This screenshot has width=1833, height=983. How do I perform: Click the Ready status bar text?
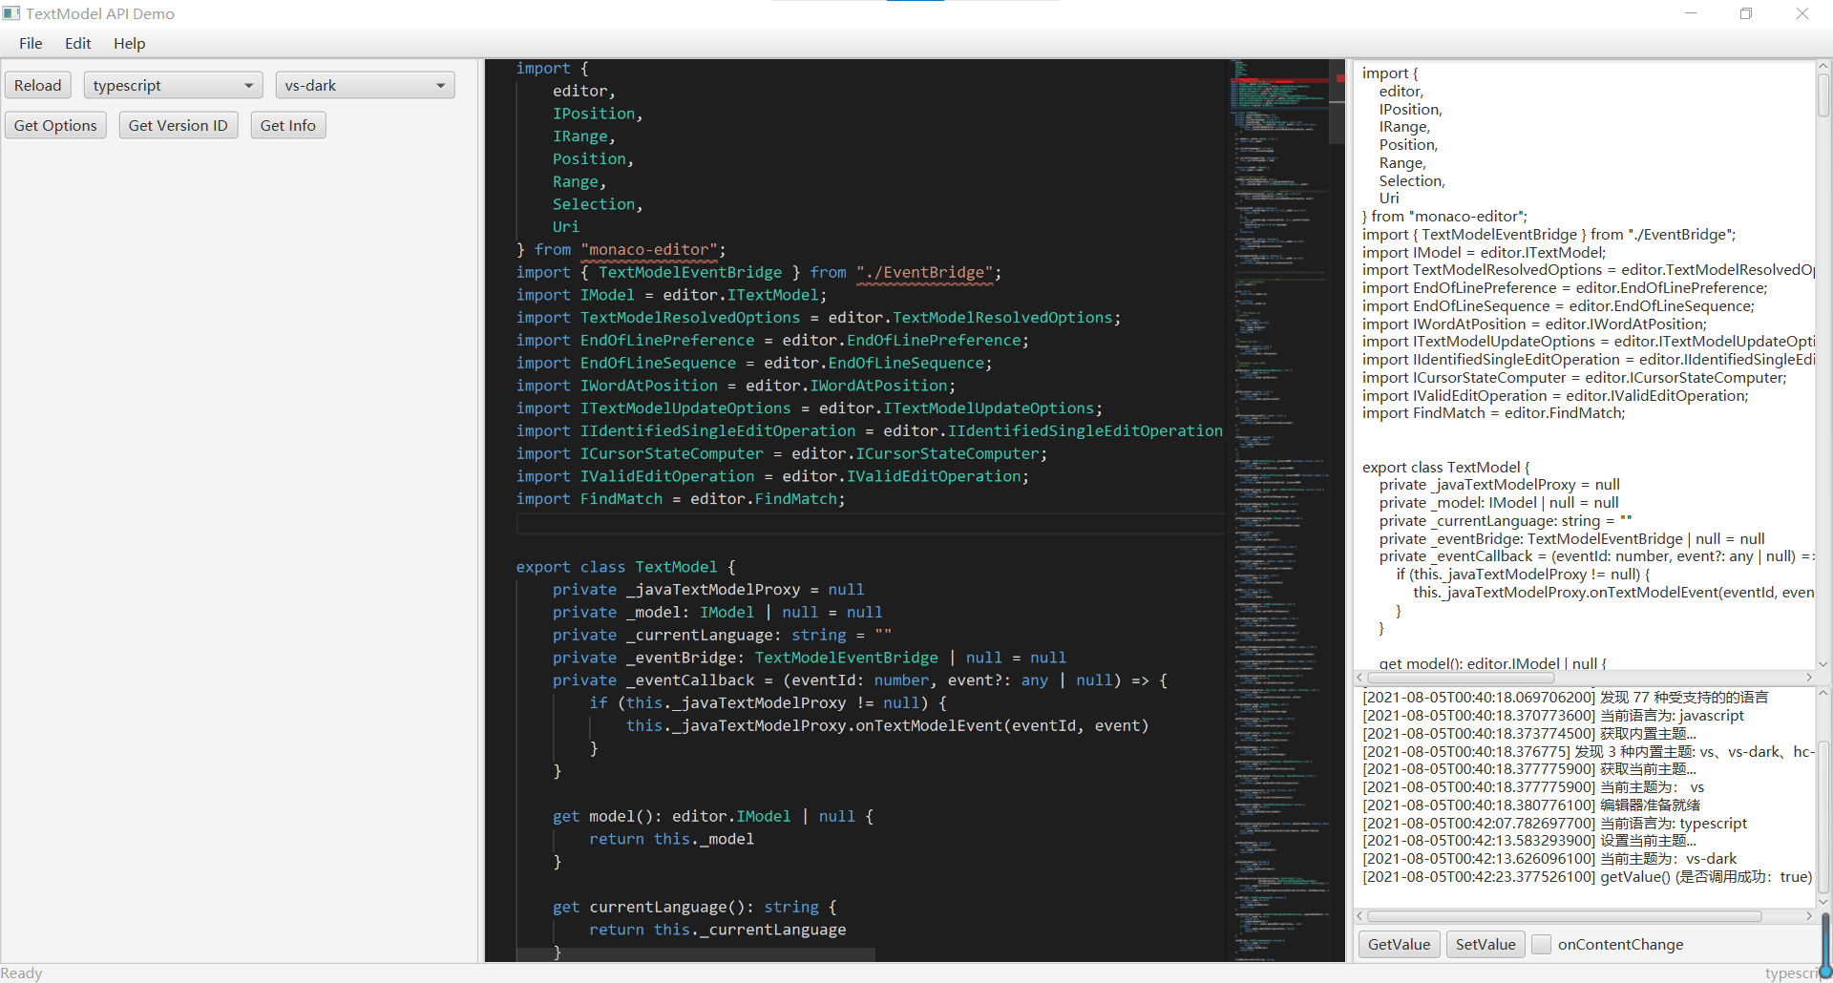(x=21, y=973)
